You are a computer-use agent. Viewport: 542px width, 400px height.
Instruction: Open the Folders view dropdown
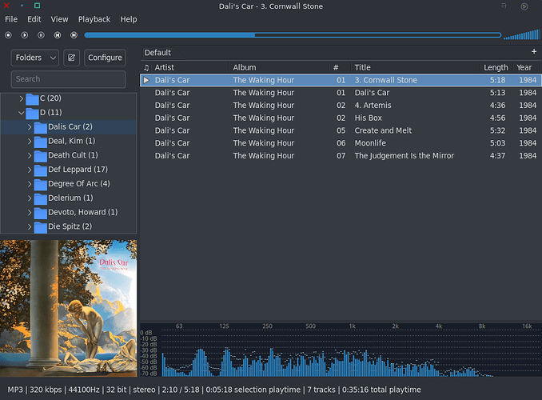(x=37, y=58)
